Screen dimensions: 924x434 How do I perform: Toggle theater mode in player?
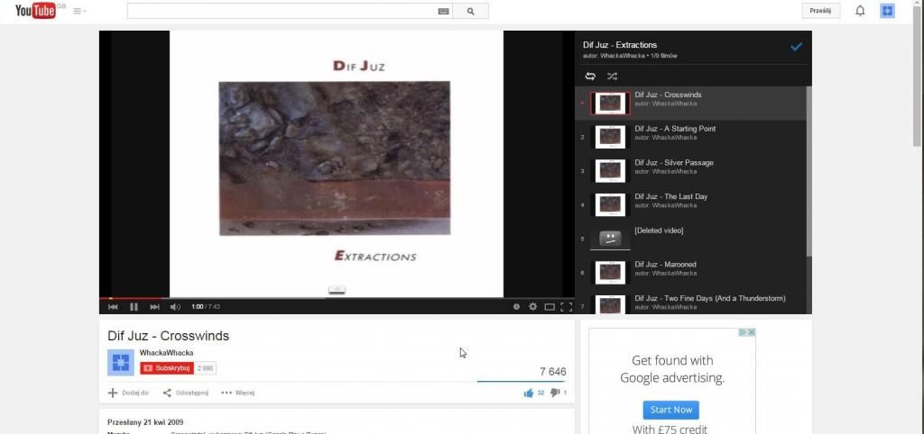pos(550,306)
